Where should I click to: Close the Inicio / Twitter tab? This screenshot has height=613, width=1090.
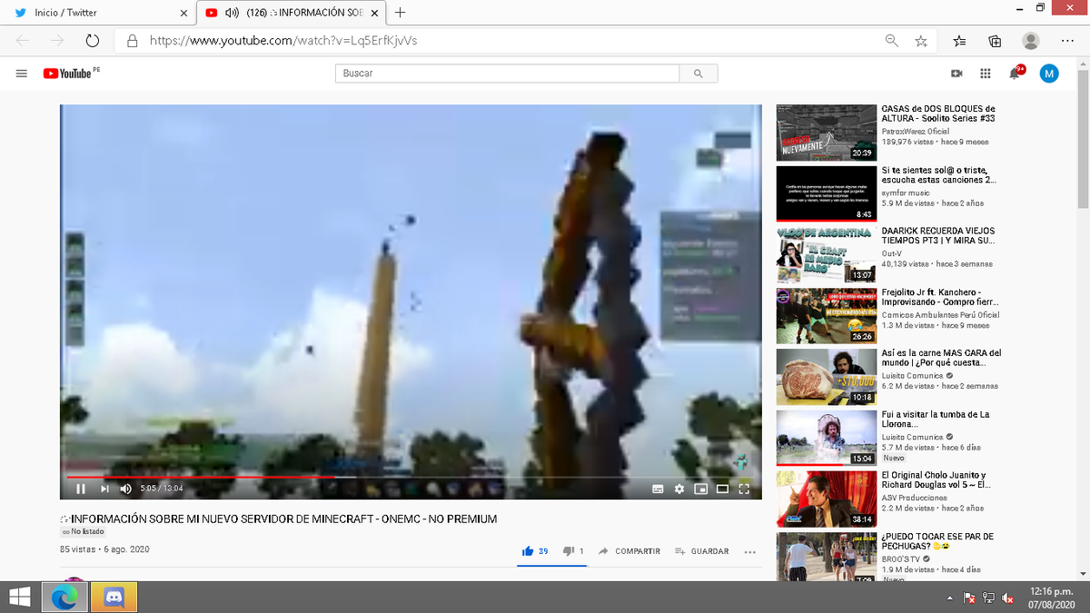[184, 14]
